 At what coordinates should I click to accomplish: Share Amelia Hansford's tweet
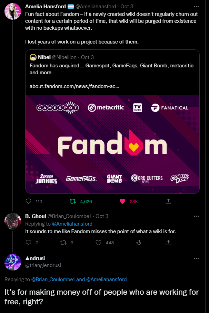pyautogui.click(x=169, y=201)
